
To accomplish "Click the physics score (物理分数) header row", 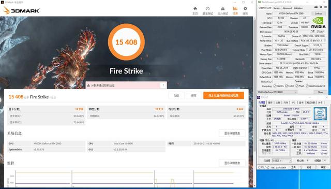I will (x=126, y=109).
